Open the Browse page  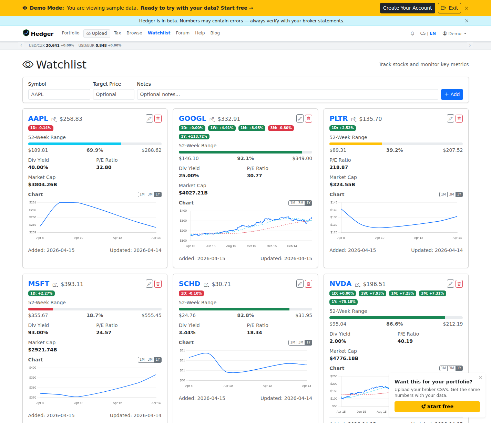point(134,33)
